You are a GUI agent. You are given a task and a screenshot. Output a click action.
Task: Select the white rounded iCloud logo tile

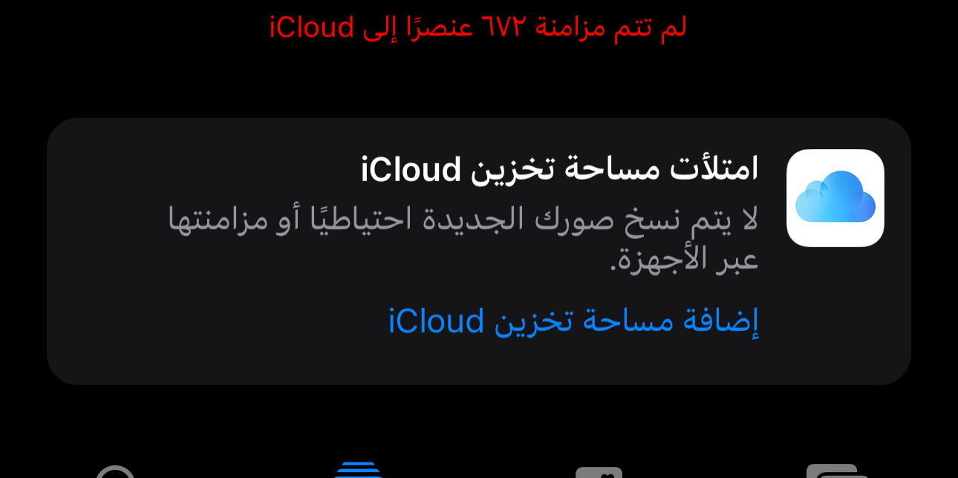point(835,197)
